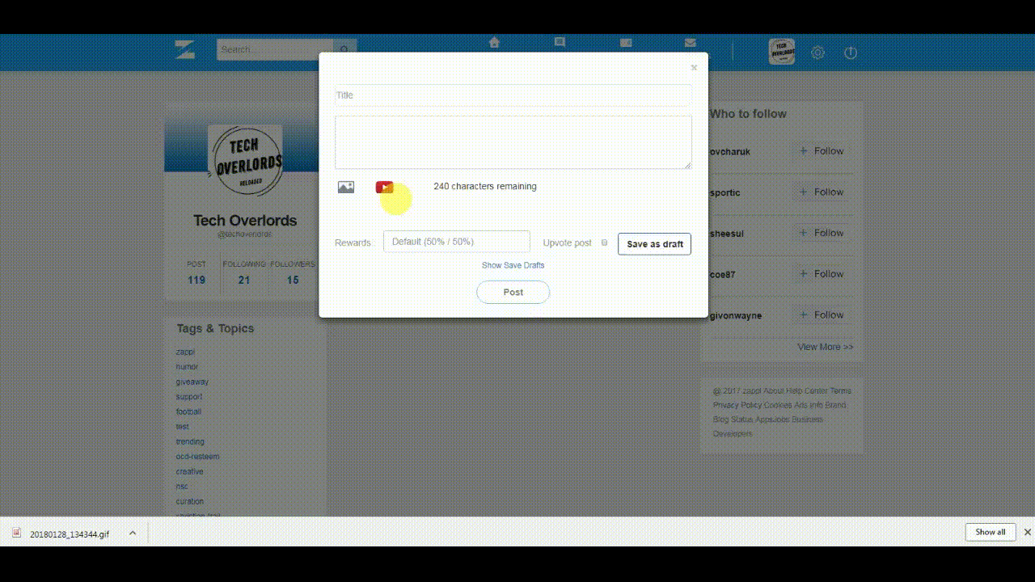Image resolution: width=1035 pixels, height=582 pixels.
Task: Click the image upload icon in post dialog
Action: 346,188
